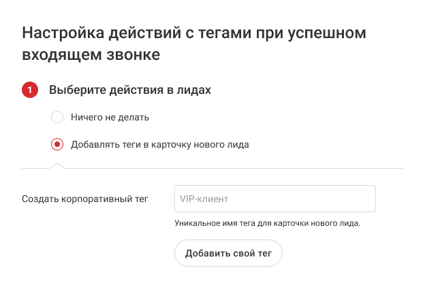Click the word "тег" in the field label

click(x=141, y=199)
